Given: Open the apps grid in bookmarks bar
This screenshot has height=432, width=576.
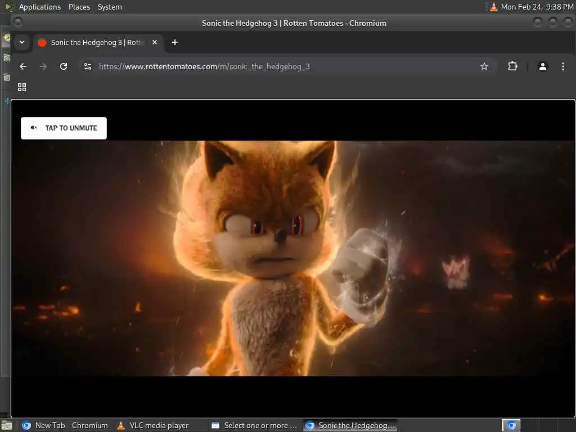Looking at the screenshot, I should [22, 87].
